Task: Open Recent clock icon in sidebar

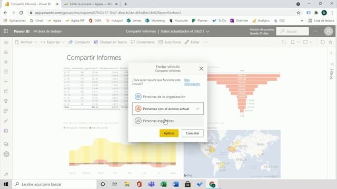Action: [x=6, y=71]
